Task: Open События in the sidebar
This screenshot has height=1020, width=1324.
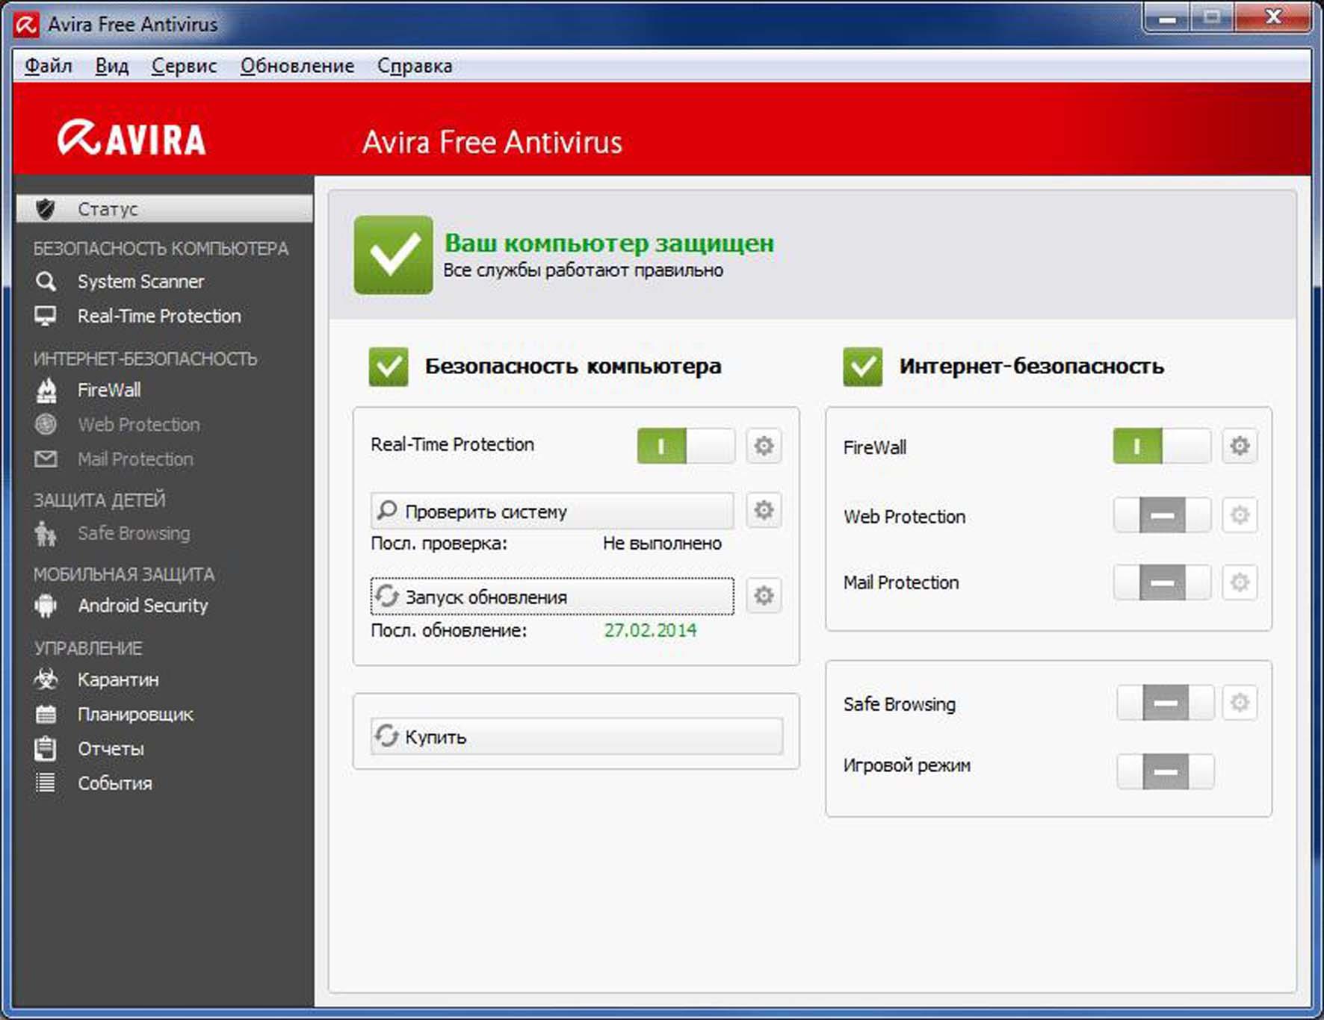Action: 115,783
